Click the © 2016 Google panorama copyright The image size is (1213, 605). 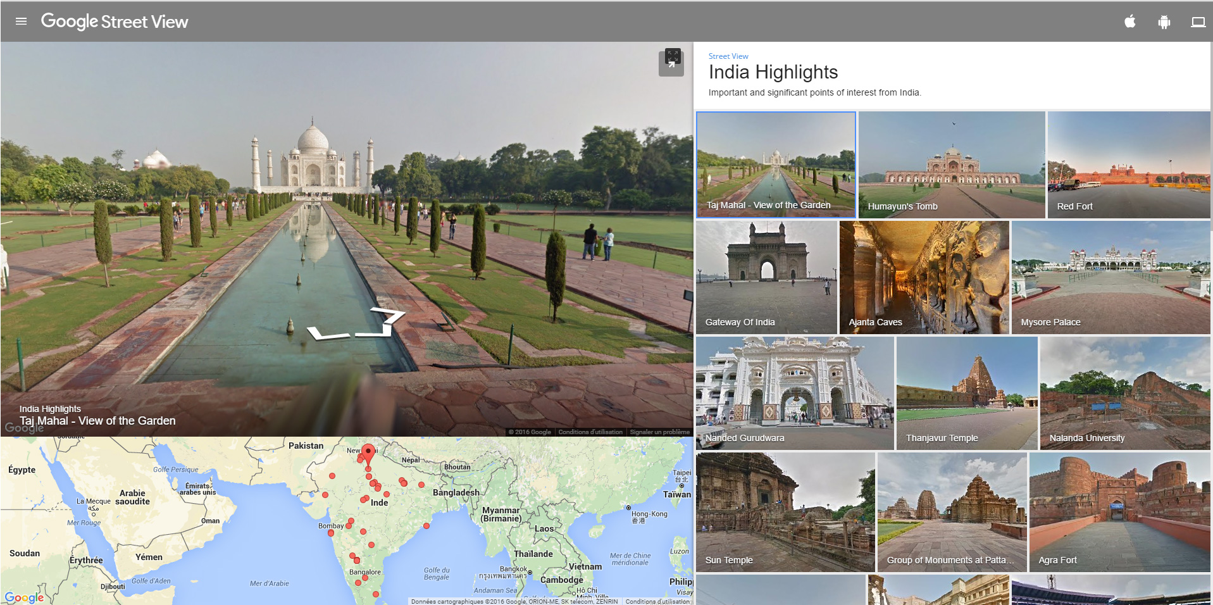coord(530,432)
